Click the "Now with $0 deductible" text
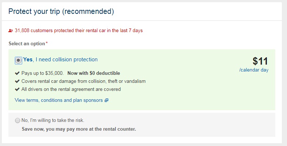Viewport: 287px width, 146px height. (93, 73)
